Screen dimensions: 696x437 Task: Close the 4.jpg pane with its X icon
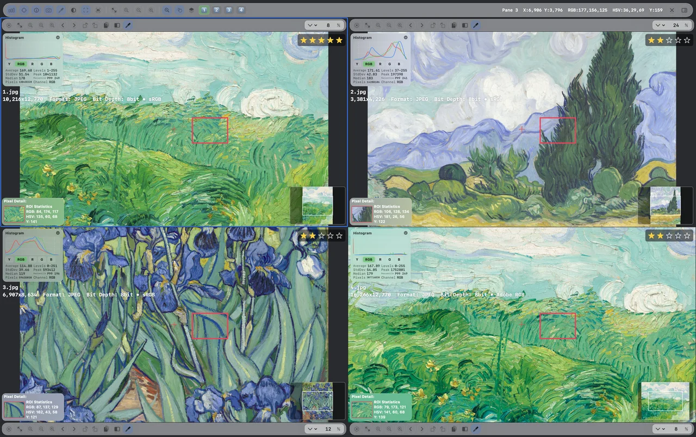[356, 429]
